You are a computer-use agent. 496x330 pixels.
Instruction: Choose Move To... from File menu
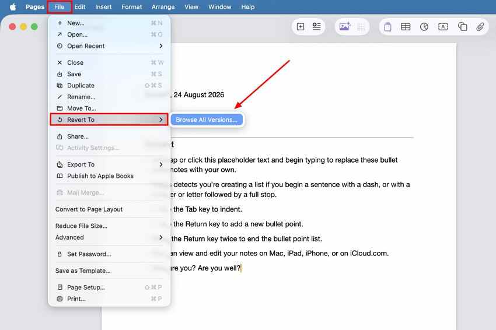[109, 108]
